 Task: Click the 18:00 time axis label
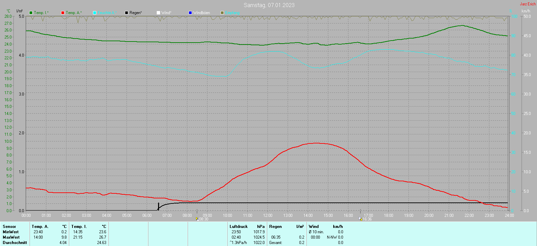point(389,216)
